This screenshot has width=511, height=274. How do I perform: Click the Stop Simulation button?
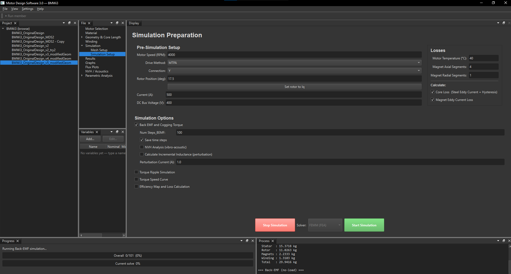[275, 225]
